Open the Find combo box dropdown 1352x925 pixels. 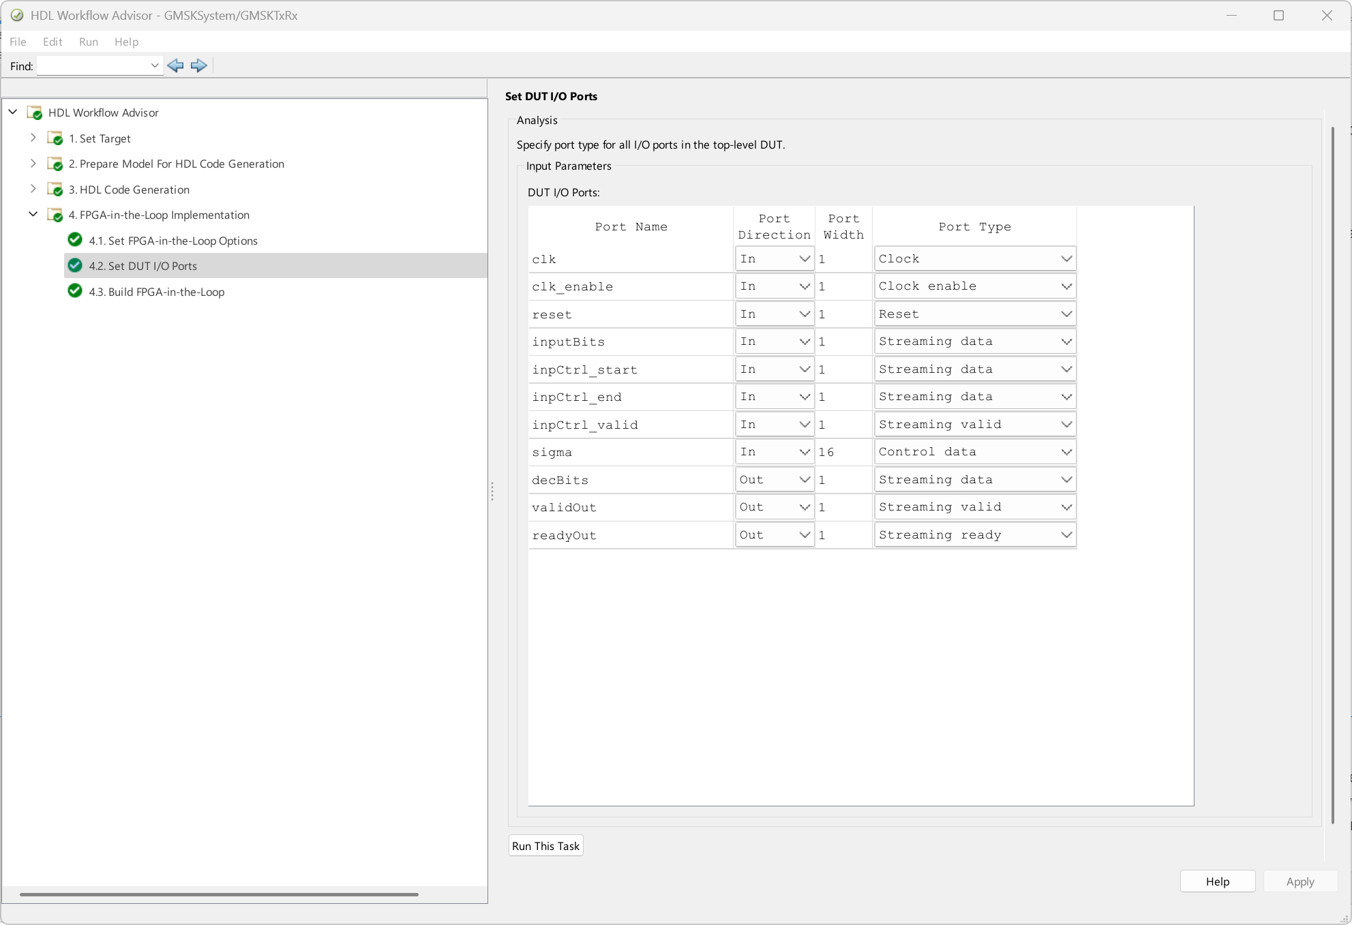(x=155, y=65)
